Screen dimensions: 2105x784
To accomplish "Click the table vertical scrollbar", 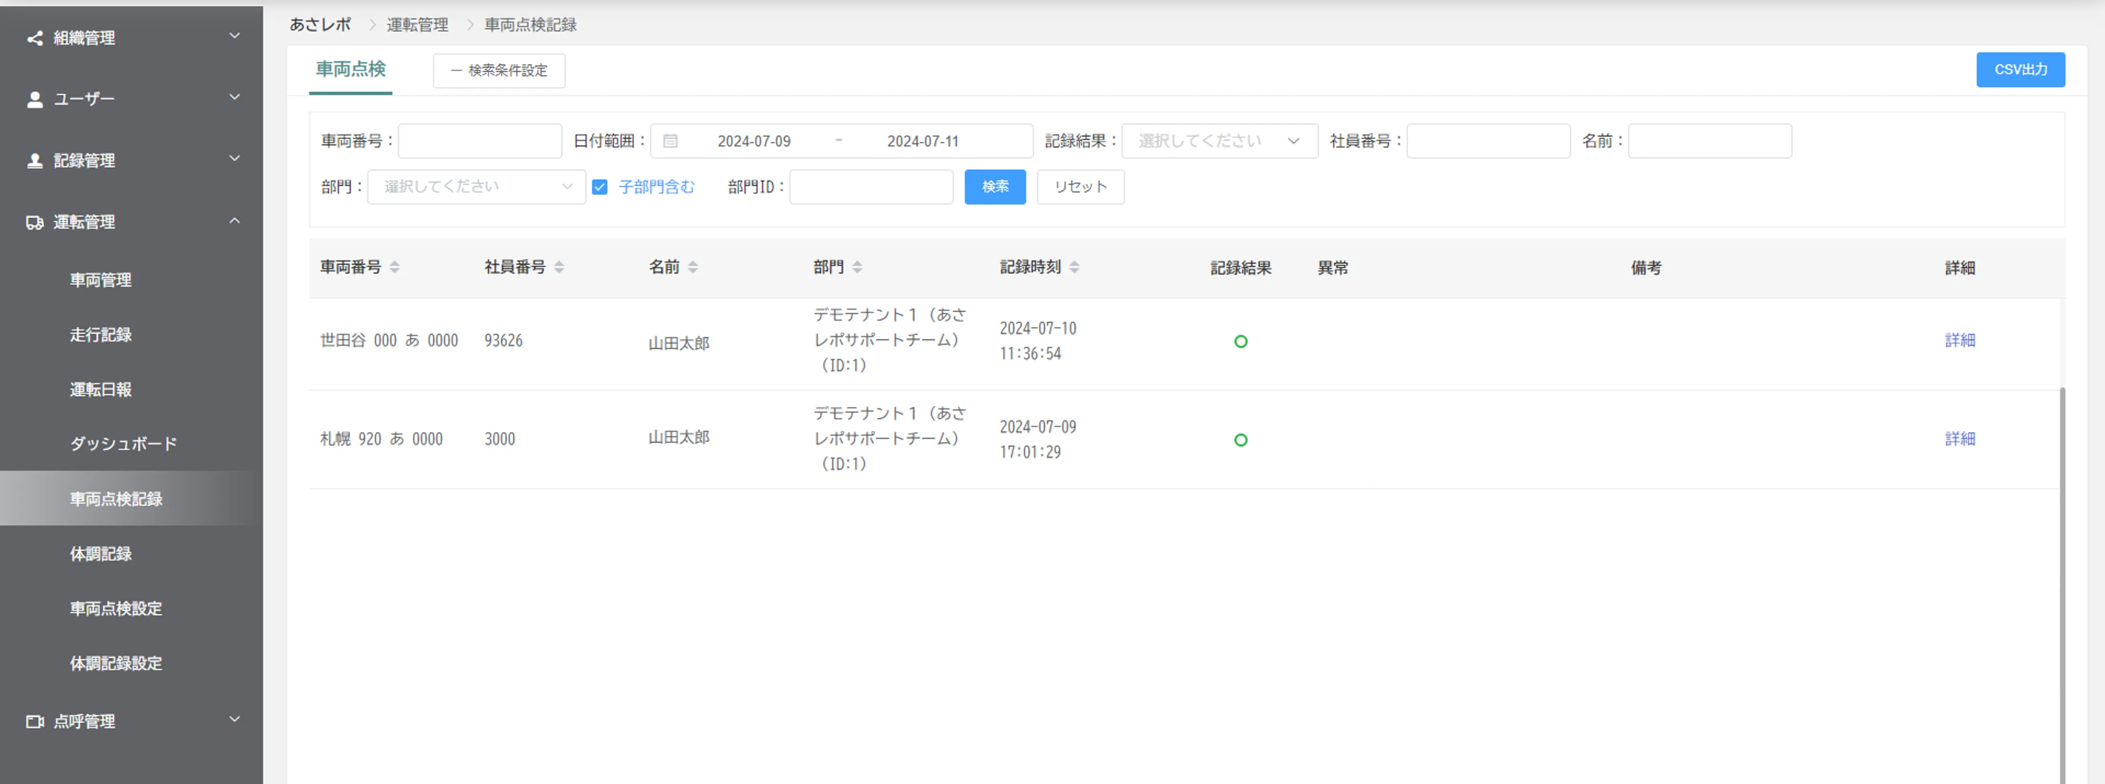I will pos(2062,585).
